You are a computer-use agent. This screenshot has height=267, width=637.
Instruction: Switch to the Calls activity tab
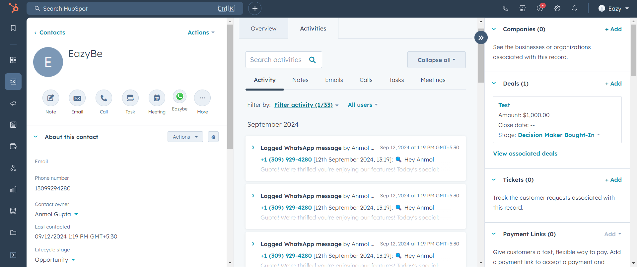pos(366,80)
